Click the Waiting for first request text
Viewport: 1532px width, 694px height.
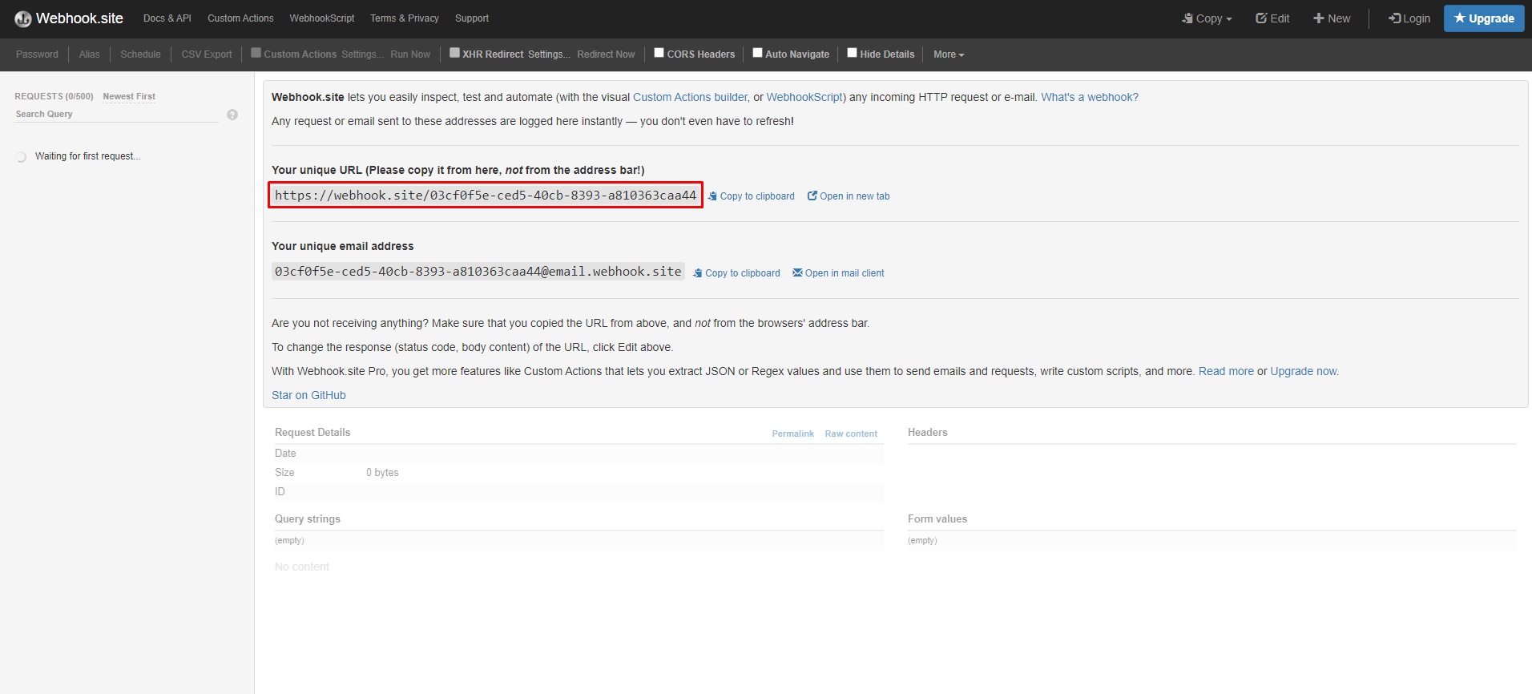point(87,156)
